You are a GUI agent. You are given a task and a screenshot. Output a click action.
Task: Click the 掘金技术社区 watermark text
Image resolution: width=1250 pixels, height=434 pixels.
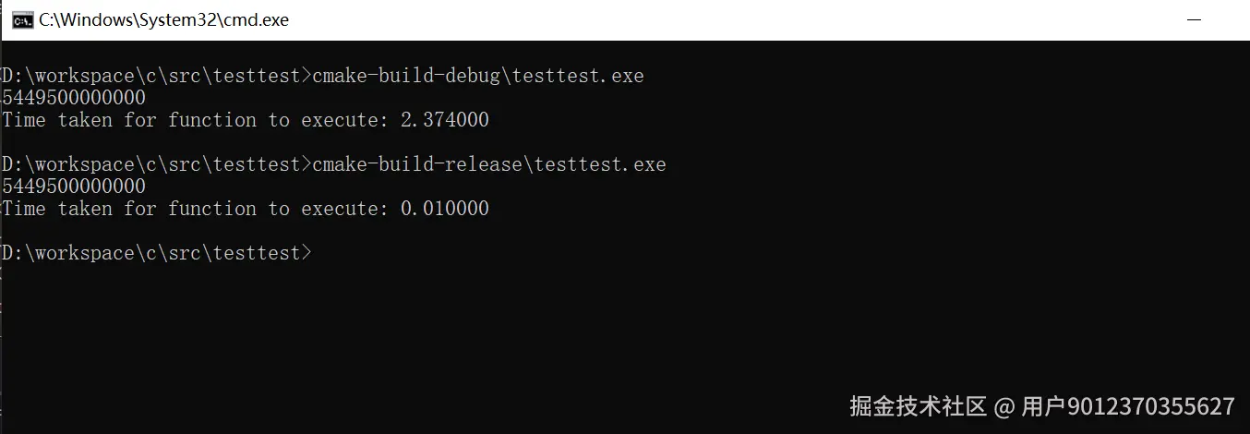pos(918,406)
